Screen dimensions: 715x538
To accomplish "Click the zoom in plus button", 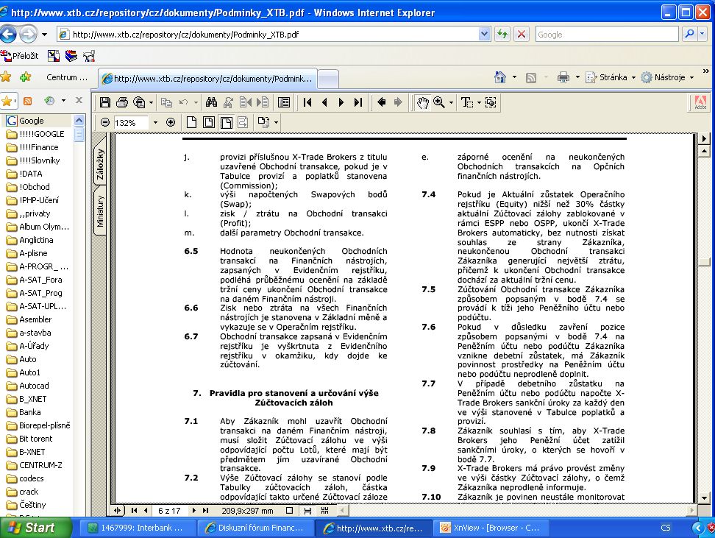I will click(x=171, y=122).
